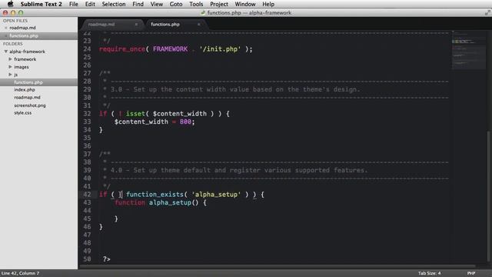
Task: Click the Line 42, Column 7 status text
Action: click(21, 273)
